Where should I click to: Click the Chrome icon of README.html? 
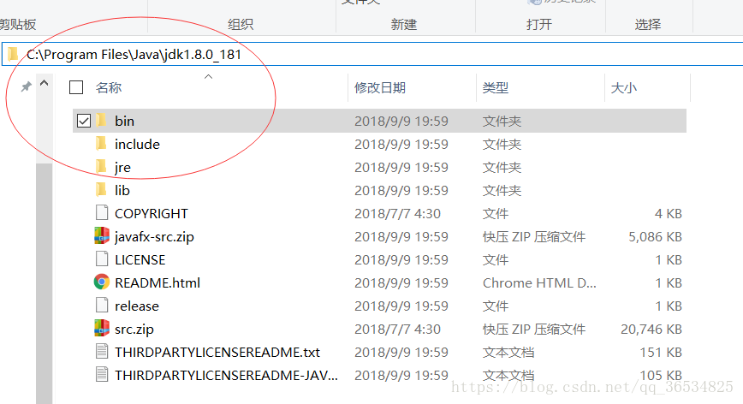101,282
